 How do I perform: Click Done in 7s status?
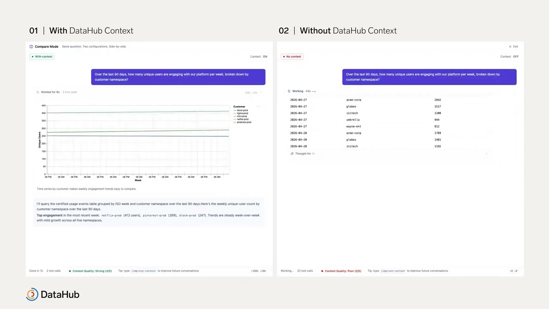(36, 271)
